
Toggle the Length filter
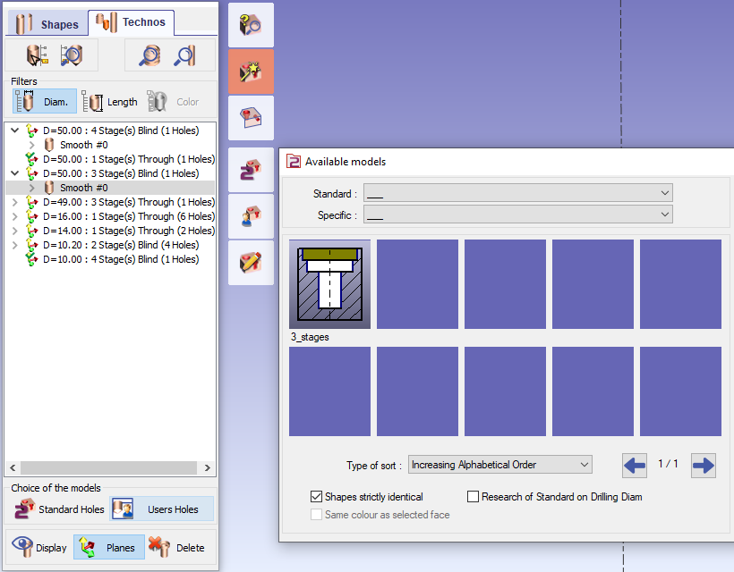(x=110, y=102)
